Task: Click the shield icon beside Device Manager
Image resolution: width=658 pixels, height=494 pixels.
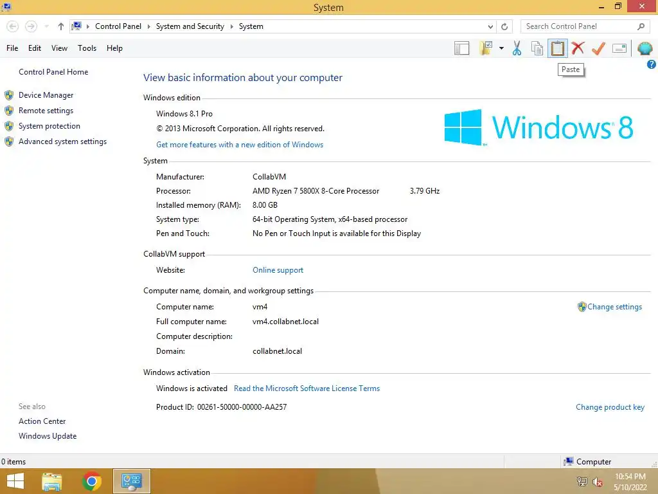Action: point(9,95)
